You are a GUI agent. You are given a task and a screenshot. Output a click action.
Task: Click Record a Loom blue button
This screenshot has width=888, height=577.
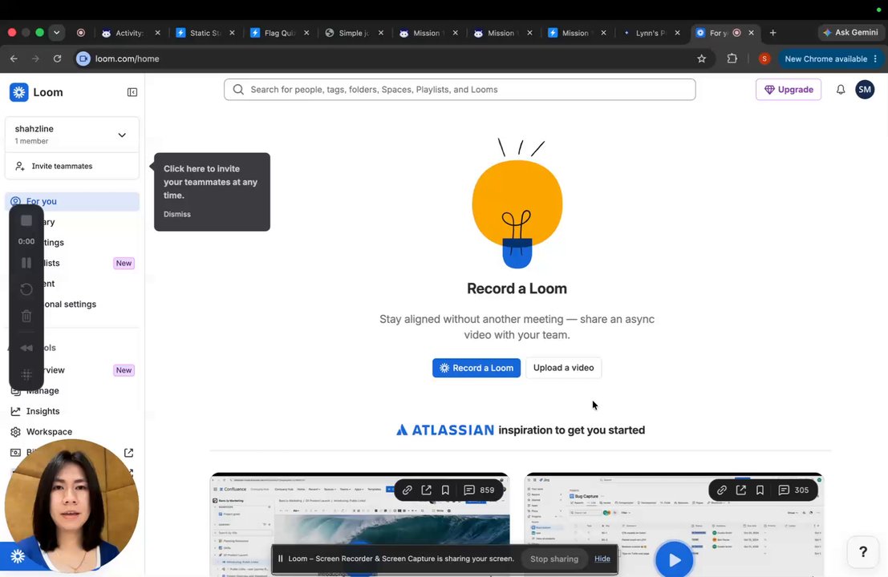[476, 368]
